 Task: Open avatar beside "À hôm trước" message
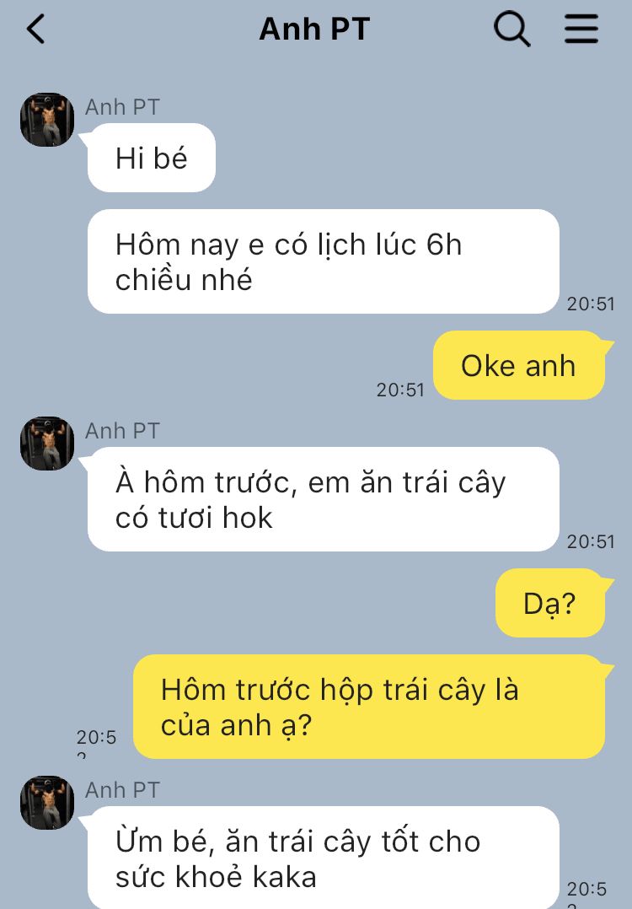(x=47, y=444)
